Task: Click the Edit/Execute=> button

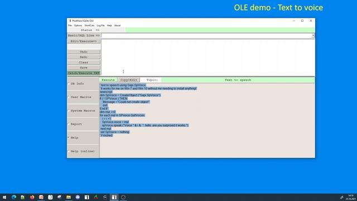Action: [84, 41]
